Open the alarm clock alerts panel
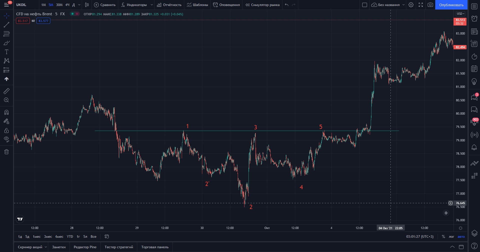Screen dimensions: 480x252 pyautogui.click(x=474, y=18)
